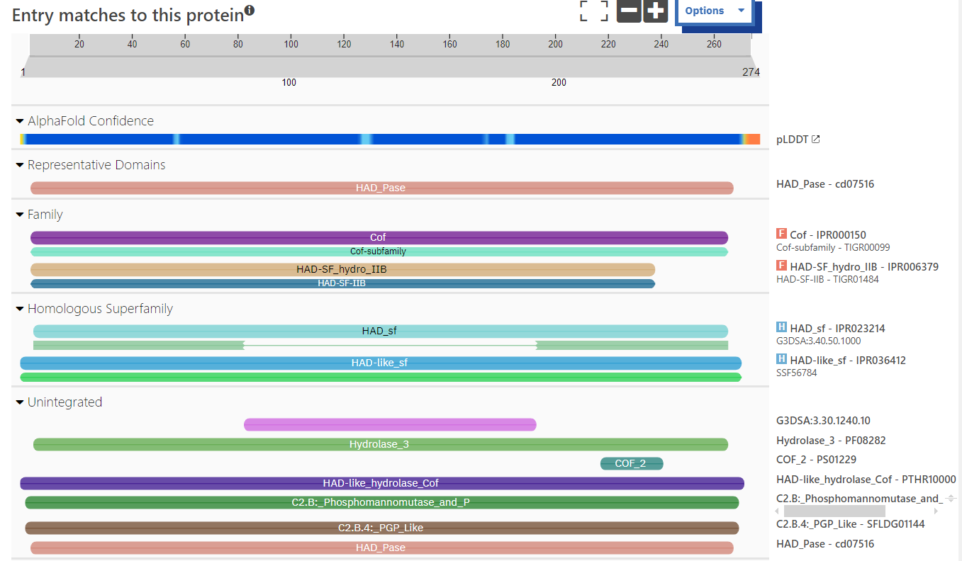
Task: Click the F icon beside Cof
Action: point(782,234)
